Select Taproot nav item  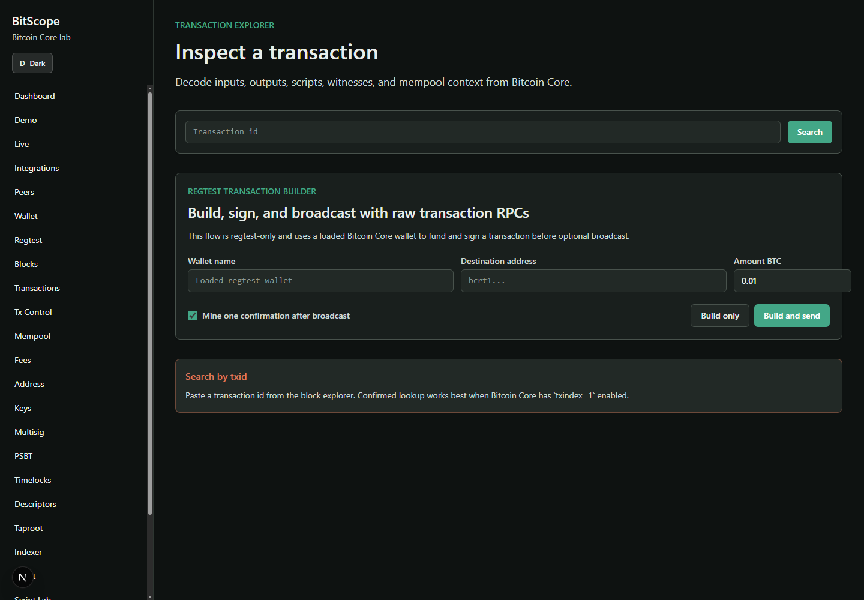pos(29,528)
